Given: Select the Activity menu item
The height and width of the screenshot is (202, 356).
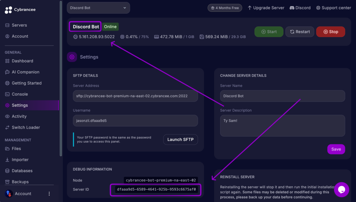Looking at the screenshot, I should (x=19, y=117).
